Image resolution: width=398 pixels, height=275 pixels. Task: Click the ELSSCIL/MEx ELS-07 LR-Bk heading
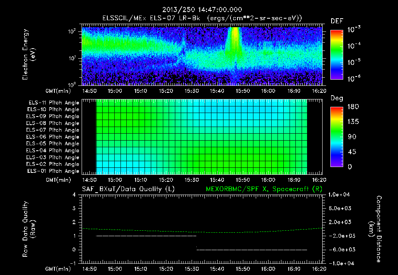click(x=151, y=18)
